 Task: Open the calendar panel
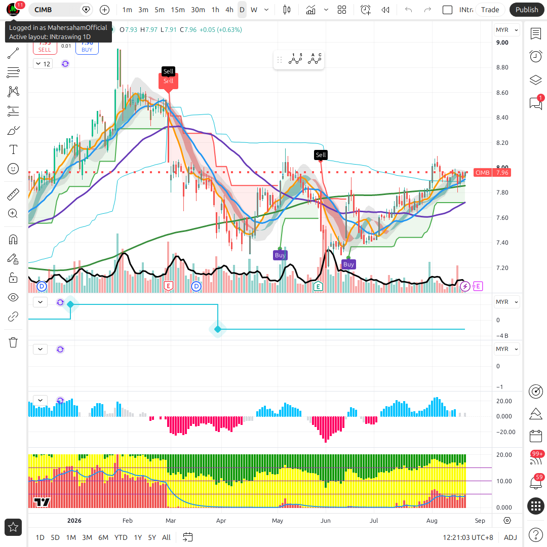(536, 436)
